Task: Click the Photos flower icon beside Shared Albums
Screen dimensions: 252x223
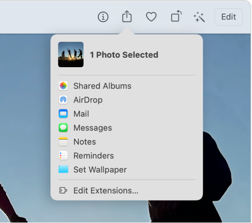Action: click(63, 86)
